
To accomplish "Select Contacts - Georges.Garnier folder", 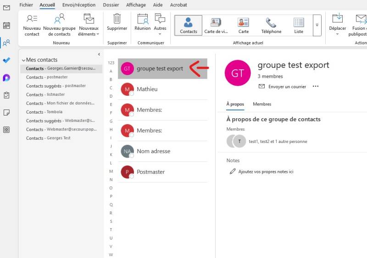I will [61, 69].
